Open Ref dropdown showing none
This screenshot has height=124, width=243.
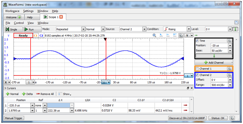45,106
